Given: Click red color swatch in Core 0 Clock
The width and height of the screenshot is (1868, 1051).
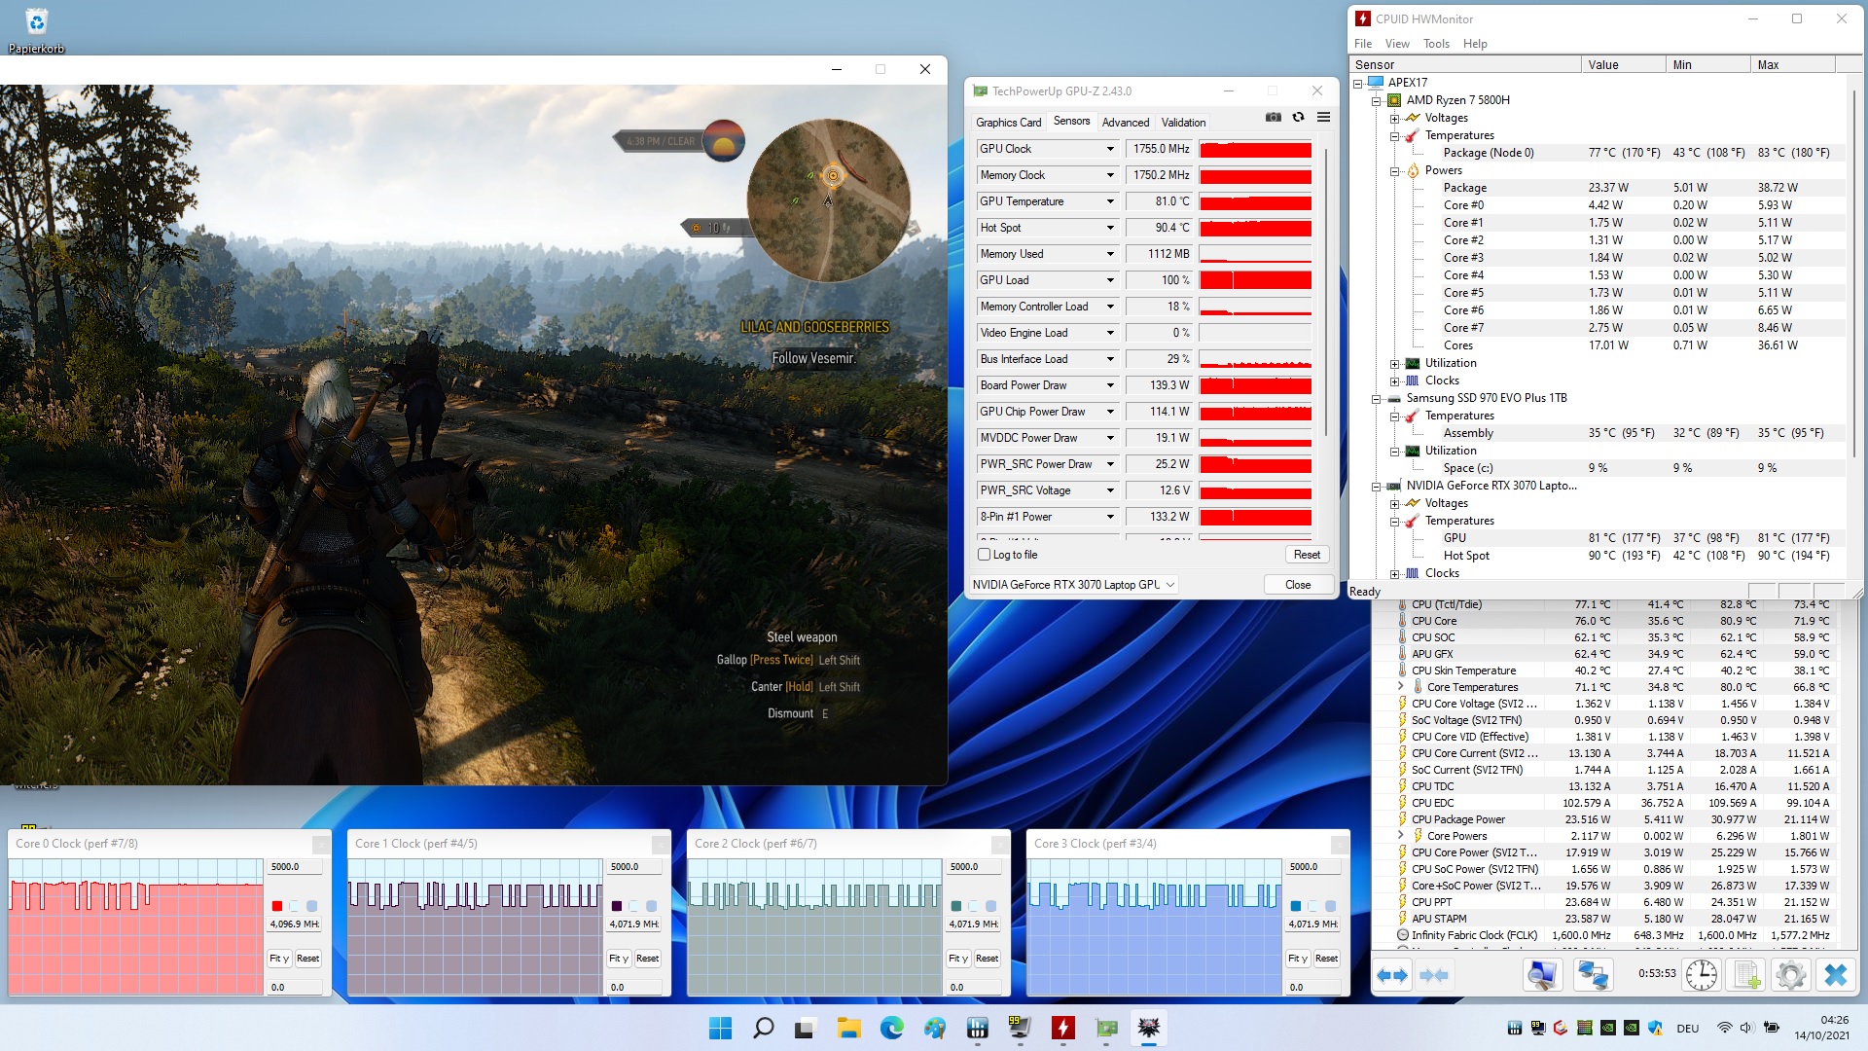Looking at the screenshot, I should coord(277,906).
